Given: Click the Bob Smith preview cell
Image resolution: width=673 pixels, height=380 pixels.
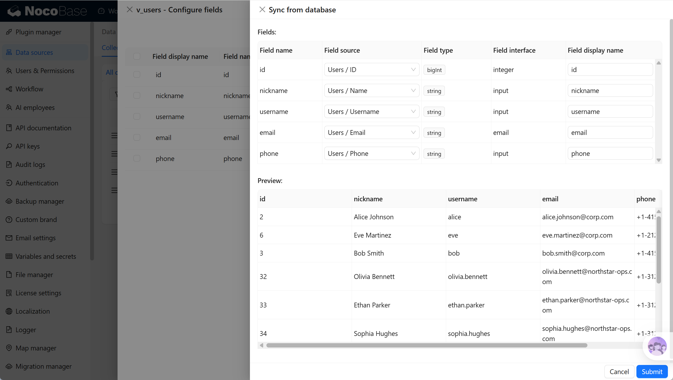Looking at the screenshot, I should (399, 253).
